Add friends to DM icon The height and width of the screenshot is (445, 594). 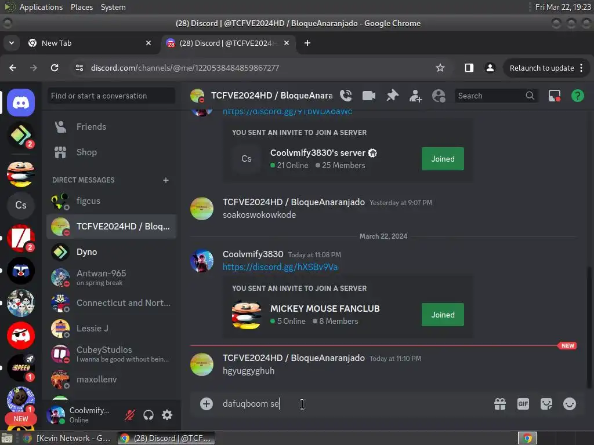[415, 96]
